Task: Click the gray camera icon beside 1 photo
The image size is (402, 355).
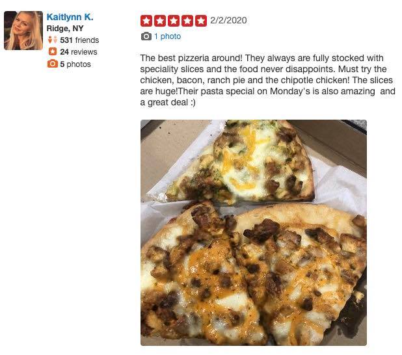Action: pyautogui.click(x=146, y=36)
